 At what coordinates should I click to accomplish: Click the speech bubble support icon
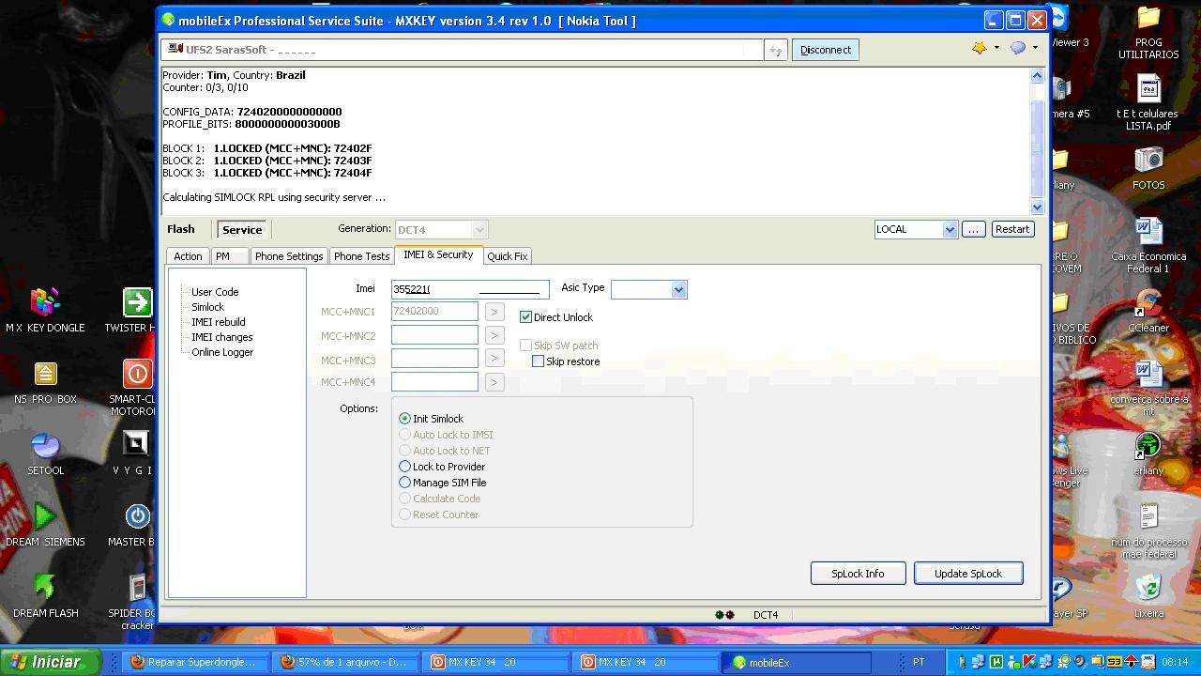pos(1018,48)
